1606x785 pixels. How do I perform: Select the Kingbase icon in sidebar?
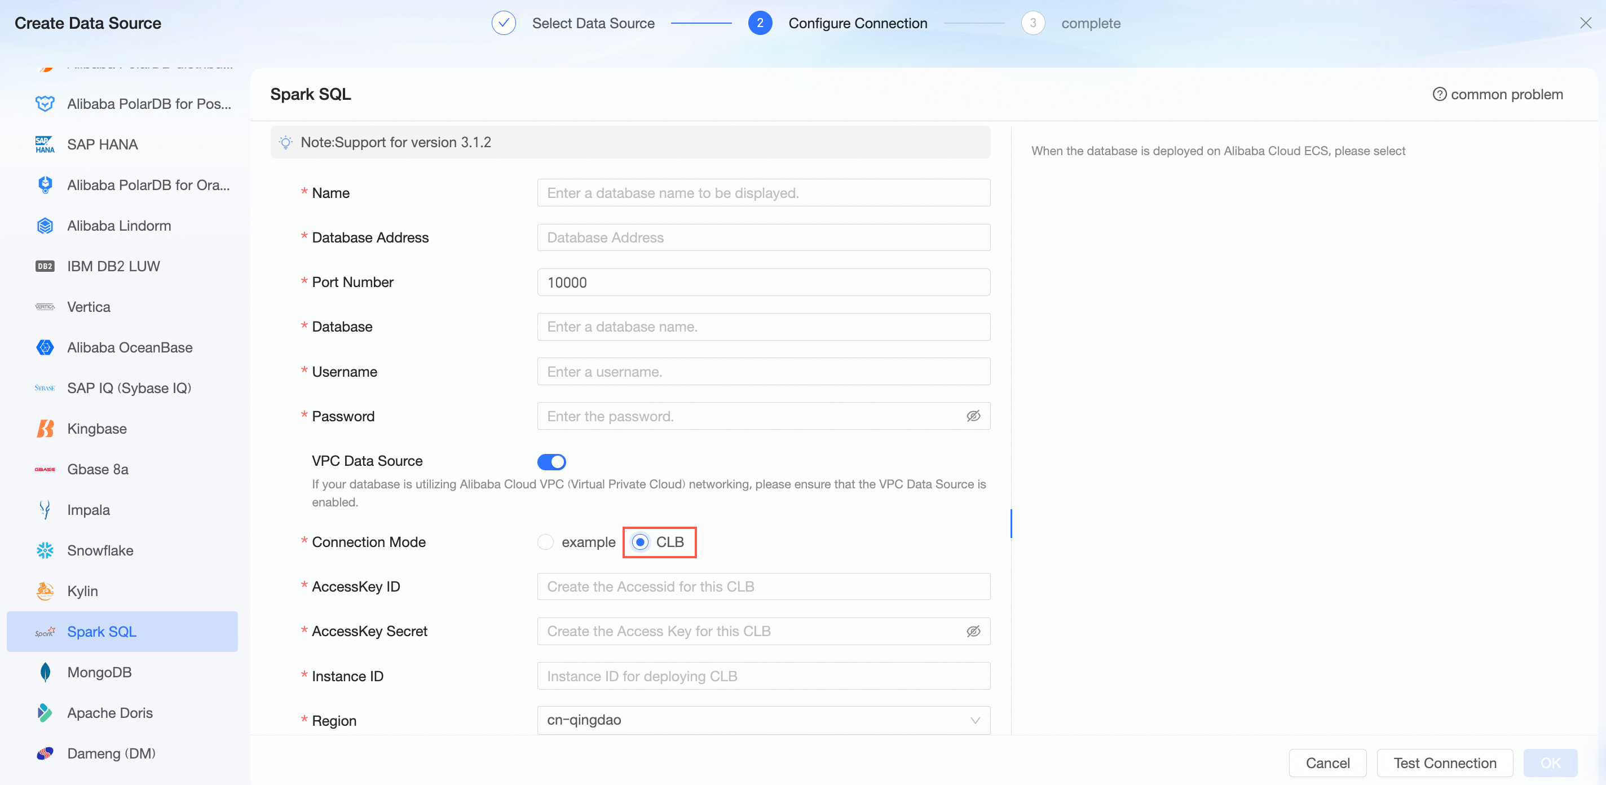[45, 429]
